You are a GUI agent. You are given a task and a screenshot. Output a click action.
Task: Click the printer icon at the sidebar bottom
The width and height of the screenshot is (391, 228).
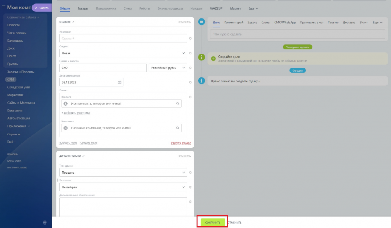45,222
